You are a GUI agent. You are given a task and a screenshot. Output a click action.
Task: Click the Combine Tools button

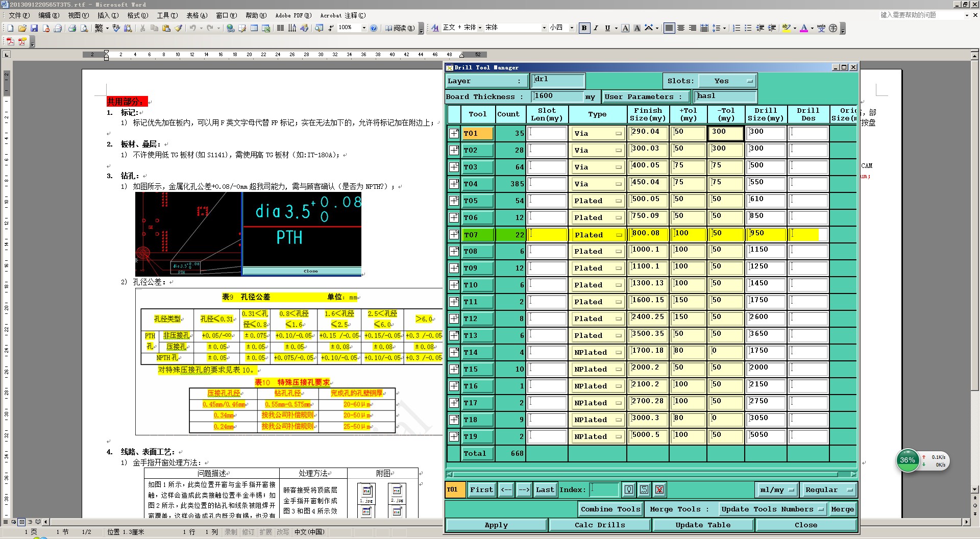[610, 509]
